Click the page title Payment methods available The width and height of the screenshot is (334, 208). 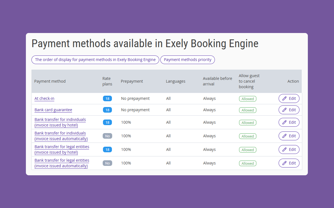coord(145,44)
